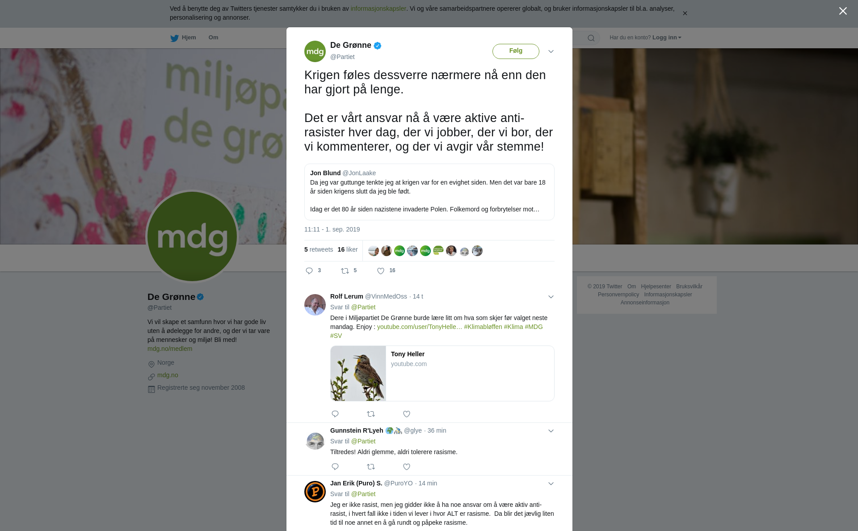Image resolution: width=858 pixels, height=531 pixels.
Task: Like Rolf Lerum's reply
Action: click(407, 414)
